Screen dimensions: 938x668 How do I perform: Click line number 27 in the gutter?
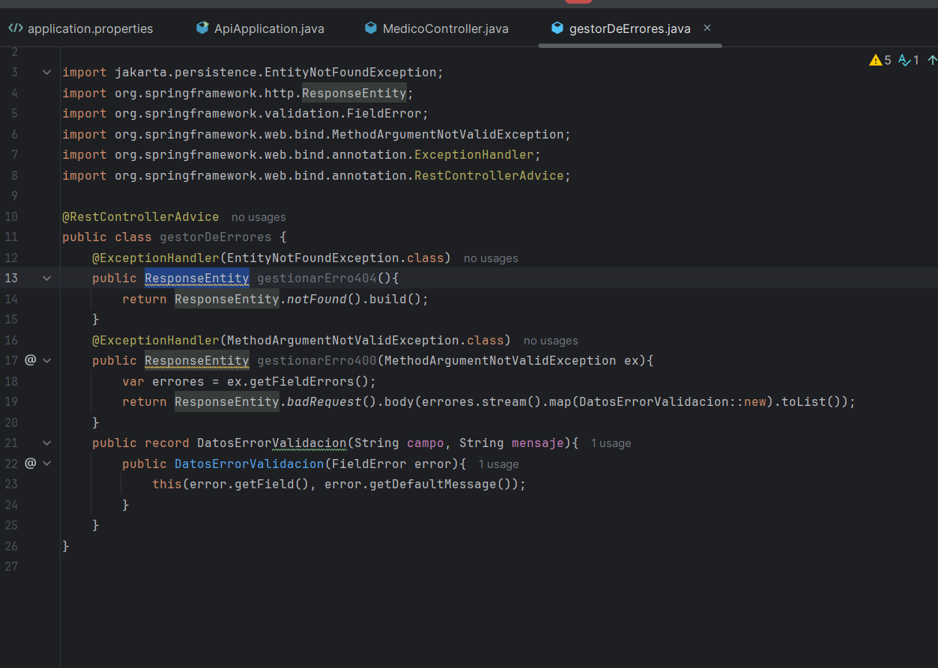[x=10, y=566]
